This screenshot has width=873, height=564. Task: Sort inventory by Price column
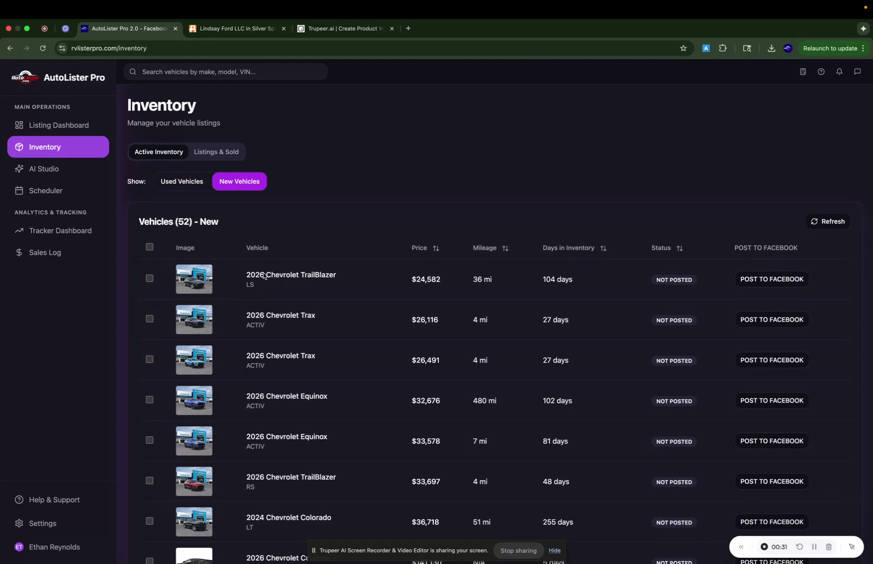coord(436,248)
